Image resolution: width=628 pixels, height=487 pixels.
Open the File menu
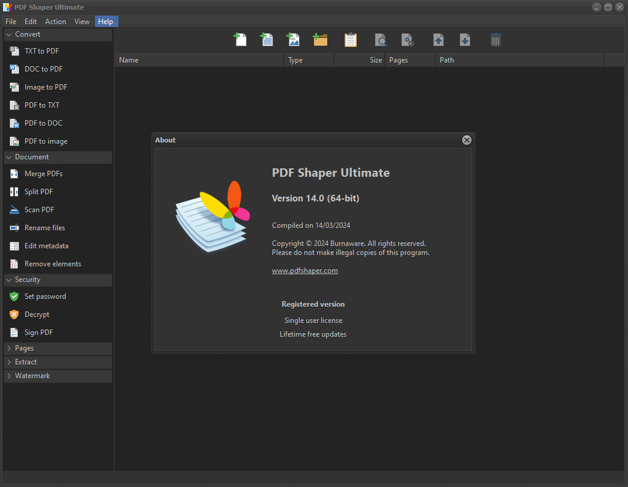point(11,21)
